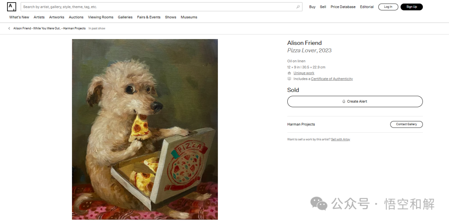This screenshot has height=222, width=449.
Task: Open the Artists menu
Action: 39,17
